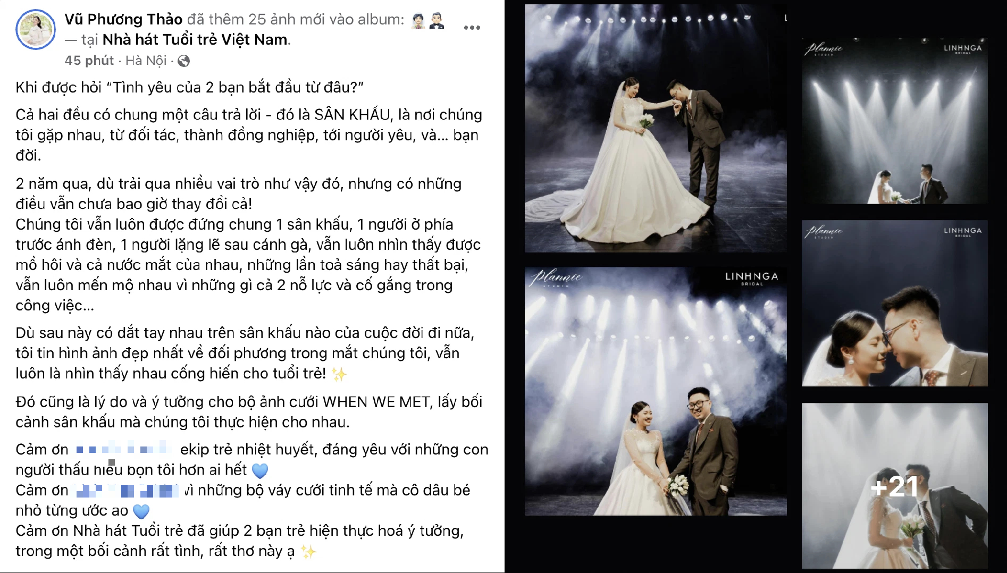Screen dimensions: 1007x573
Task: Click the sparkles emoji after 'tuổi trẻ!'
Action: [339, 374]
